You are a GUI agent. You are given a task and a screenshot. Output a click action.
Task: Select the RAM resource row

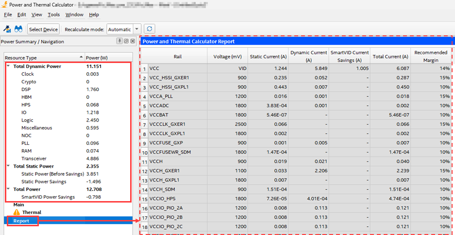point(69,151)
